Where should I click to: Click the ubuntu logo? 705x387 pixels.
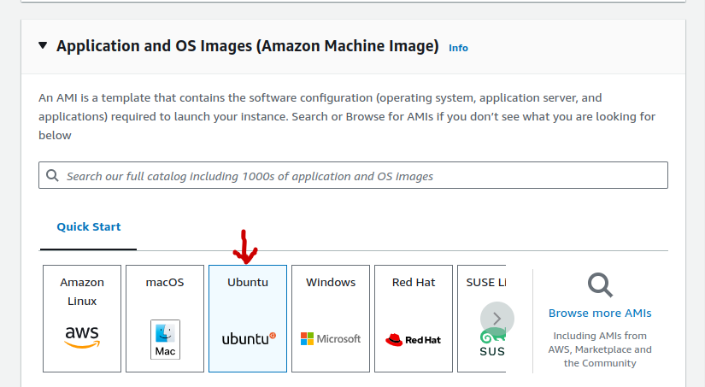tap(249, 338)
